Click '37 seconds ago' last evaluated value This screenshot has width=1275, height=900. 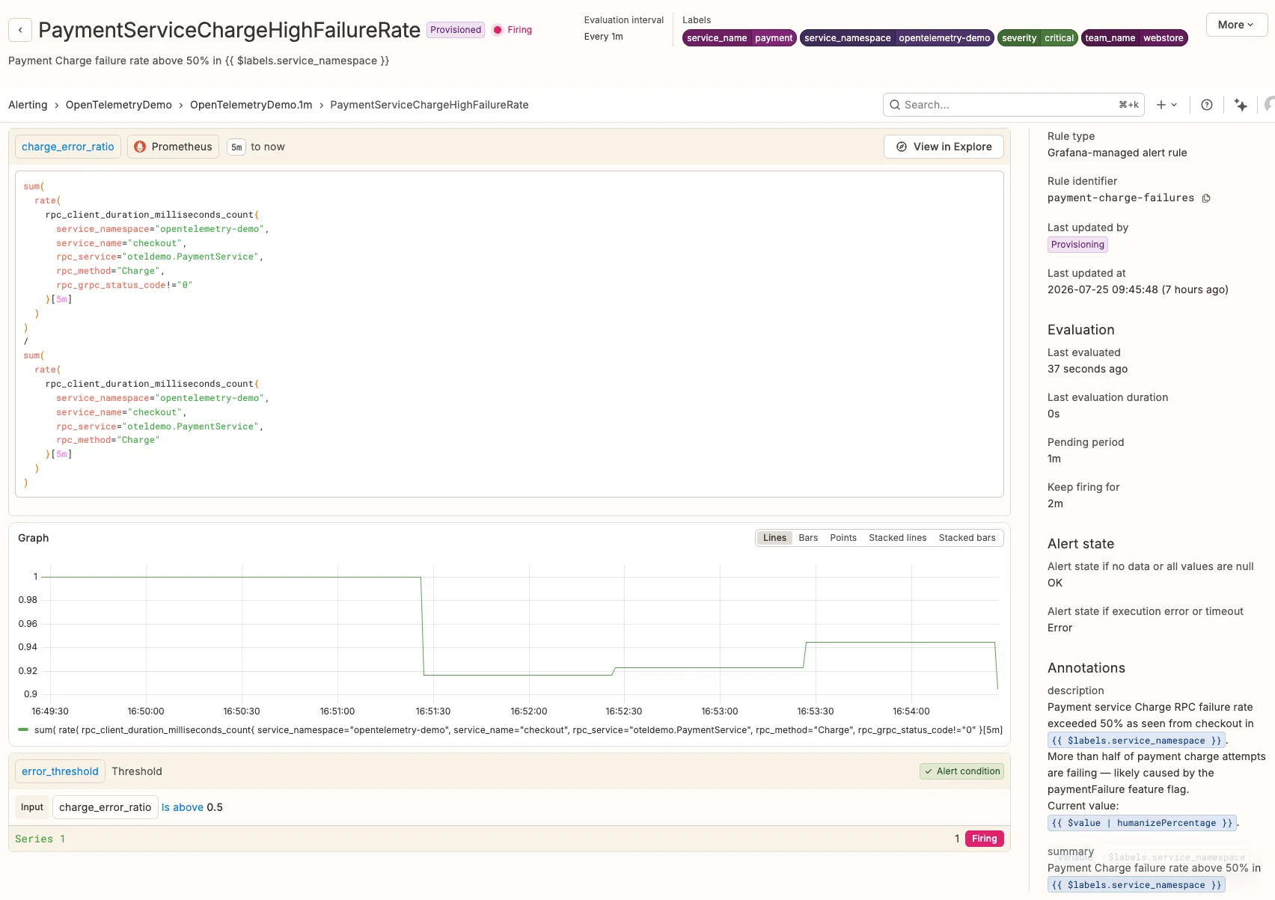1087,369
